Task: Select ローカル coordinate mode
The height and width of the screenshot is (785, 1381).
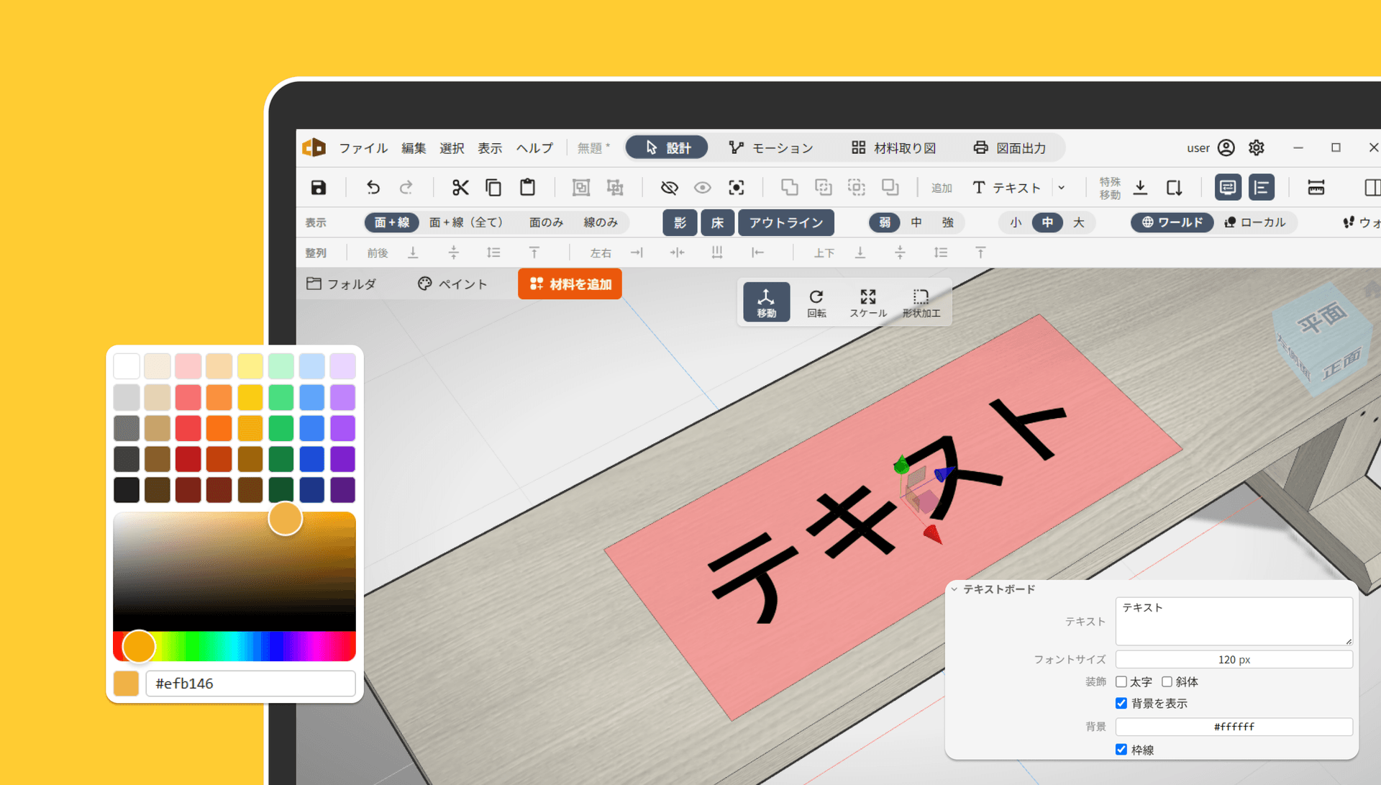Action: [x=1255, y=222]
